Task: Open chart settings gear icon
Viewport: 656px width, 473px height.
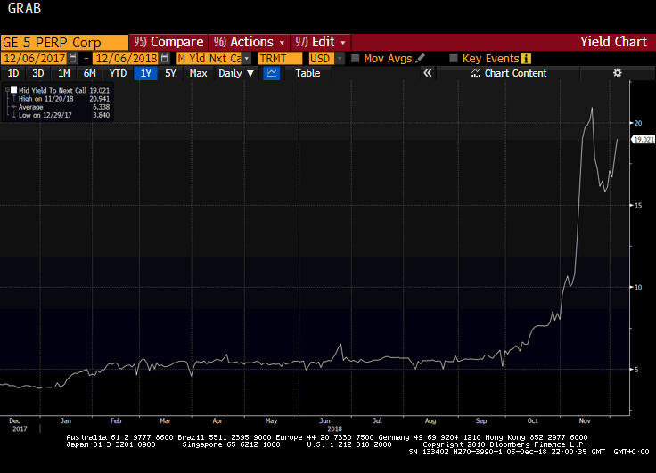Action: 617,73
